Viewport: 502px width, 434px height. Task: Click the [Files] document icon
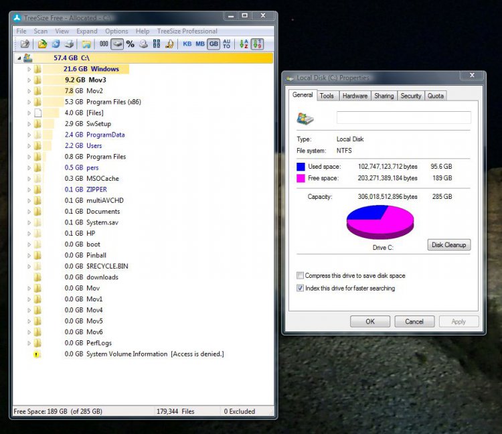(37, 113)
